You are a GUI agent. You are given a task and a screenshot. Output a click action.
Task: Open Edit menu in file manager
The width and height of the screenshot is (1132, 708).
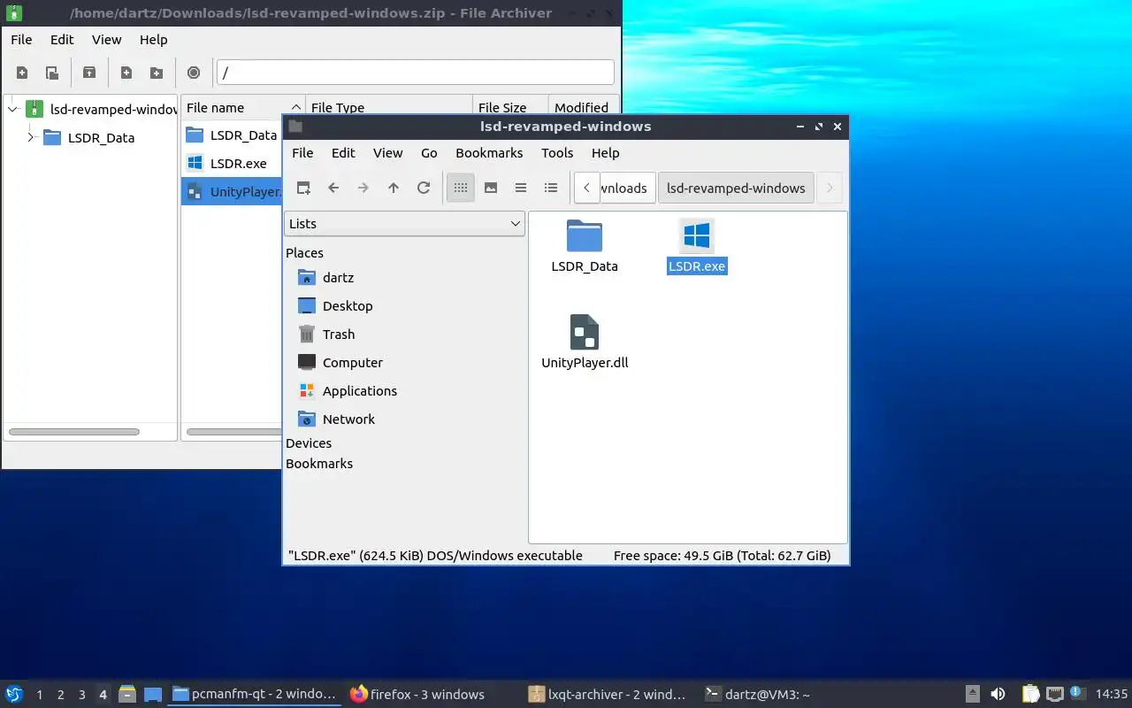tap(343, 153)
